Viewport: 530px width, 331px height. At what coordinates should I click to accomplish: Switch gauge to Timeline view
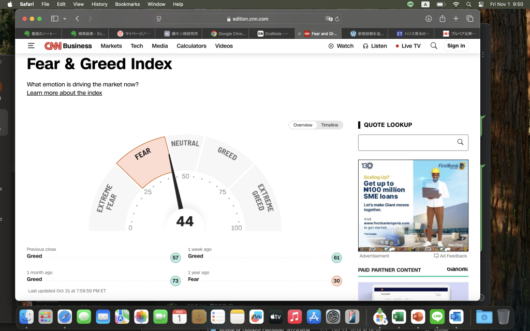click(x=329, y=125)
